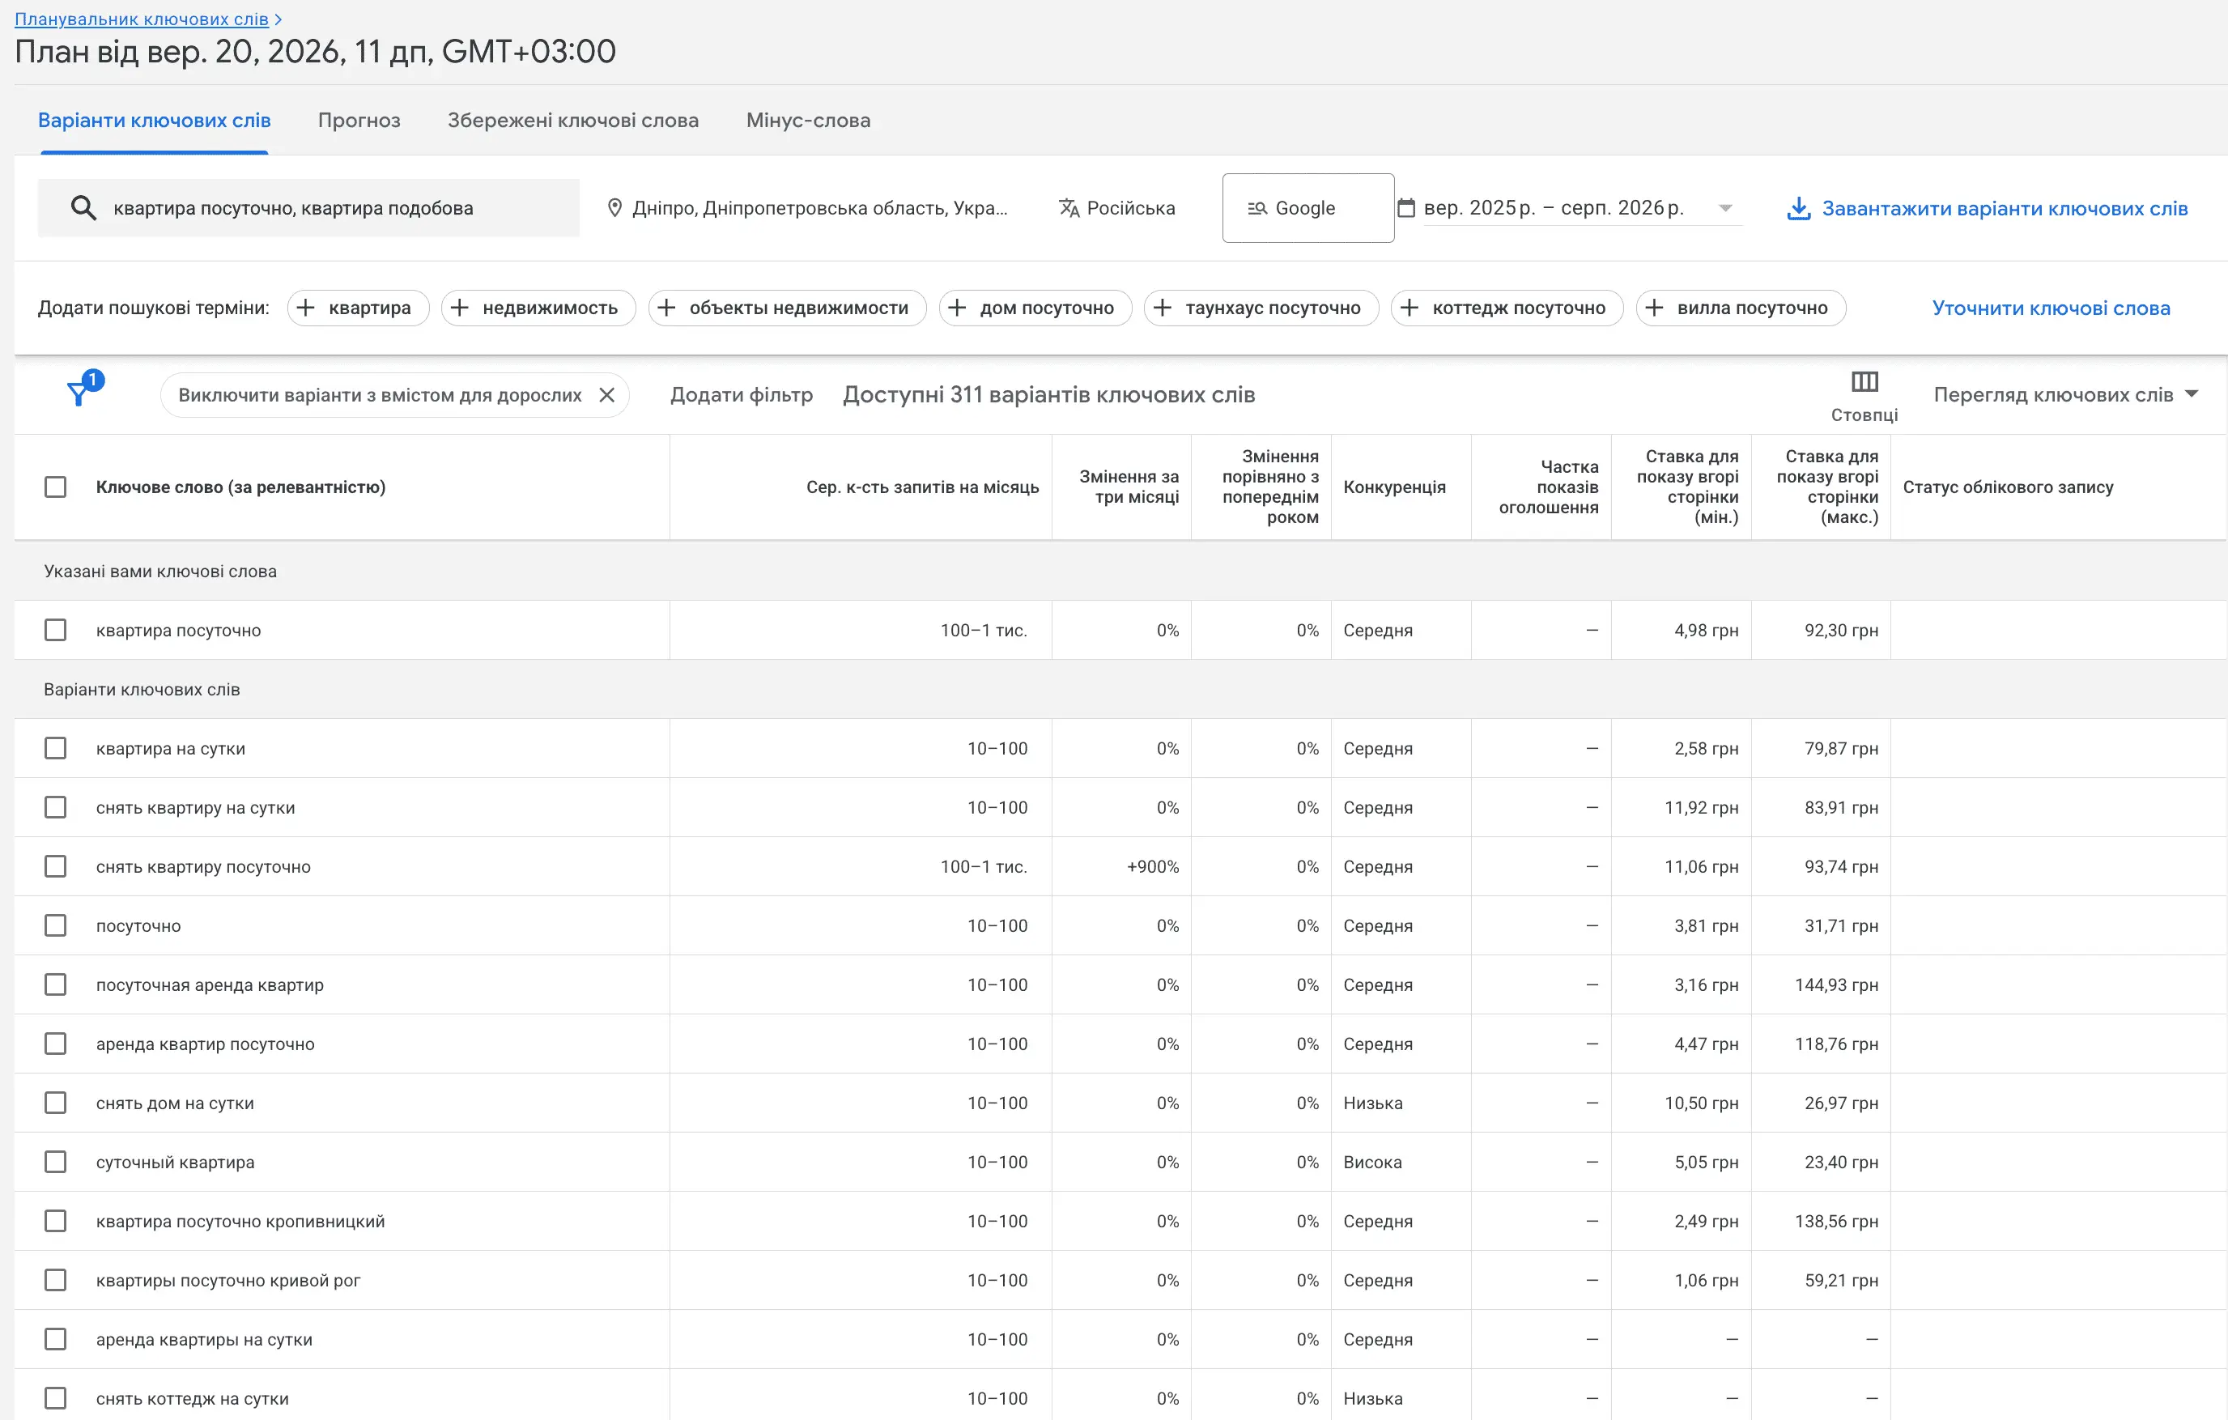This screenshot has height=1420, width=2228.
Task: Add the 'квартира' search term chip
Action: (x=358, y=308)
